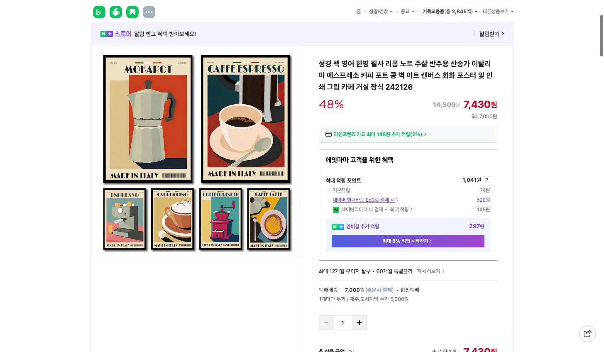Open the 다른상품보기 dropdown
Image resolution: width=604 pixels, height=352 pixels.
(497, 11)
